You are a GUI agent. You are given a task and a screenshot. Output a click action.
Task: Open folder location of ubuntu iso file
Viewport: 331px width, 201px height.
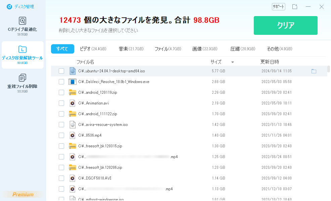[x=314, y=71]
